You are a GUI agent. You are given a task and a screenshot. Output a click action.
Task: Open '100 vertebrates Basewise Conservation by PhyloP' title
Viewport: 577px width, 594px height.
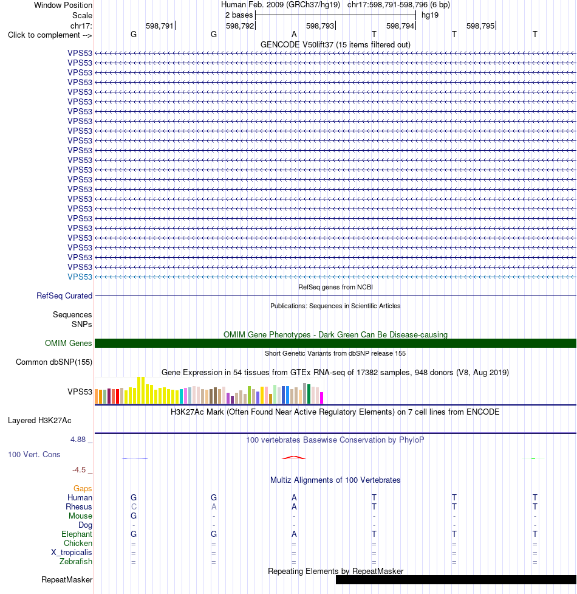pyautogui.click(x=335, y=440)
